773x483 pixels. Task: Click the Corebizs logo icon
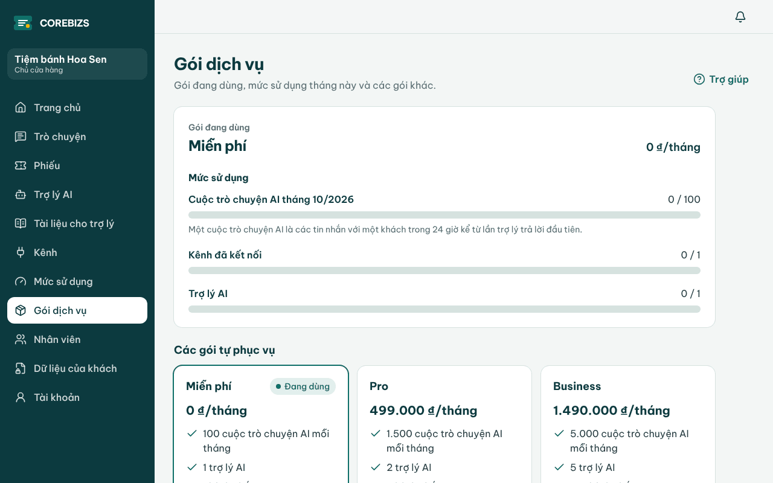pos(23,23)
